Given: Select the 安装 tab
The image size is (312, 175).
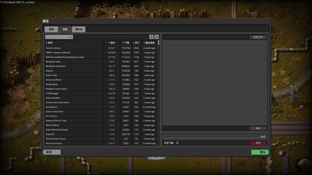Looking at the screenshot, I should click(x=65, y=29).
